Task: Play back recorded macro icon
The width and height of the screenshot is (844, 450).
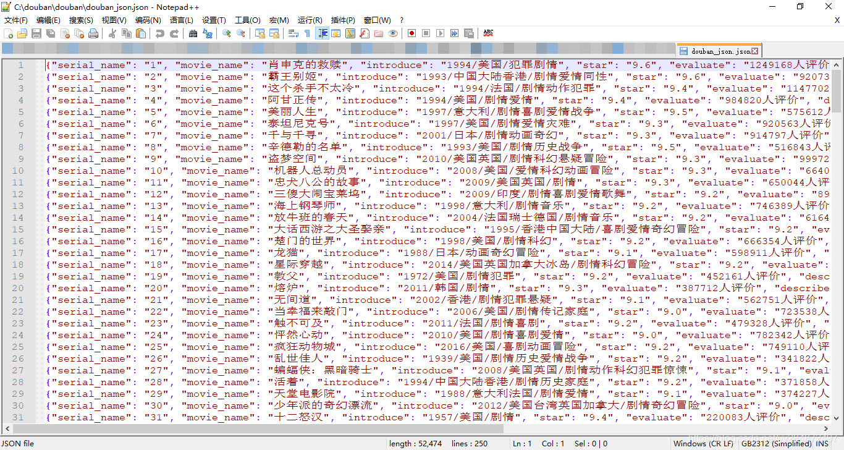Action: [440, 33]
